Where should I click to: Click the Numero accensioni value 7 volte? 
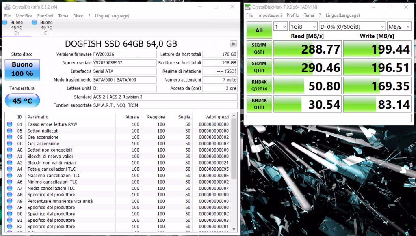(x=220, y=79)
